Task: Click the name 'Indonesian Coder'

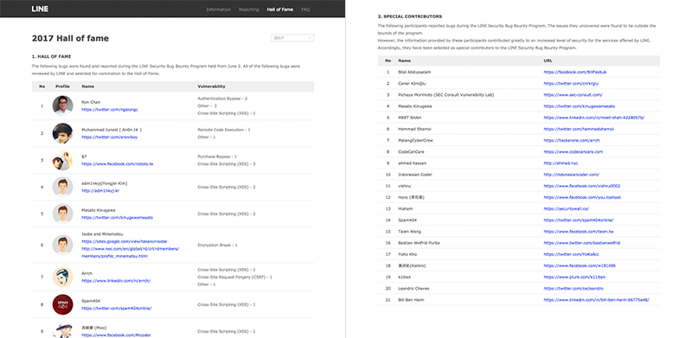Action: coord(415,175)
